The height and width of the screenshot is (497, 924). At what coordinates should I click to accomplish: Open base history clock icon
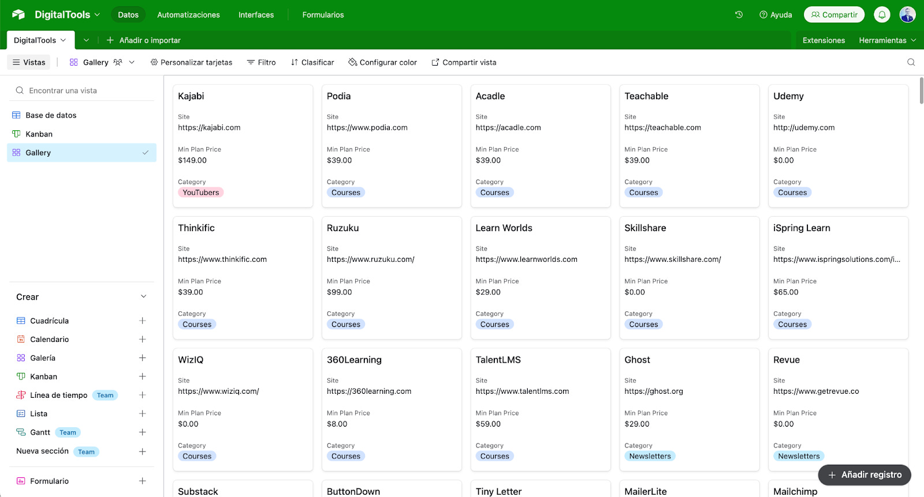pos(739,14)
